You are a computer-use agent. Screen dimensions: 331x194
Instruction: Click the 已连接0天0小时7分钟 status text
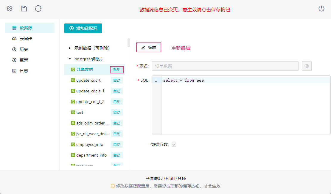166,179
